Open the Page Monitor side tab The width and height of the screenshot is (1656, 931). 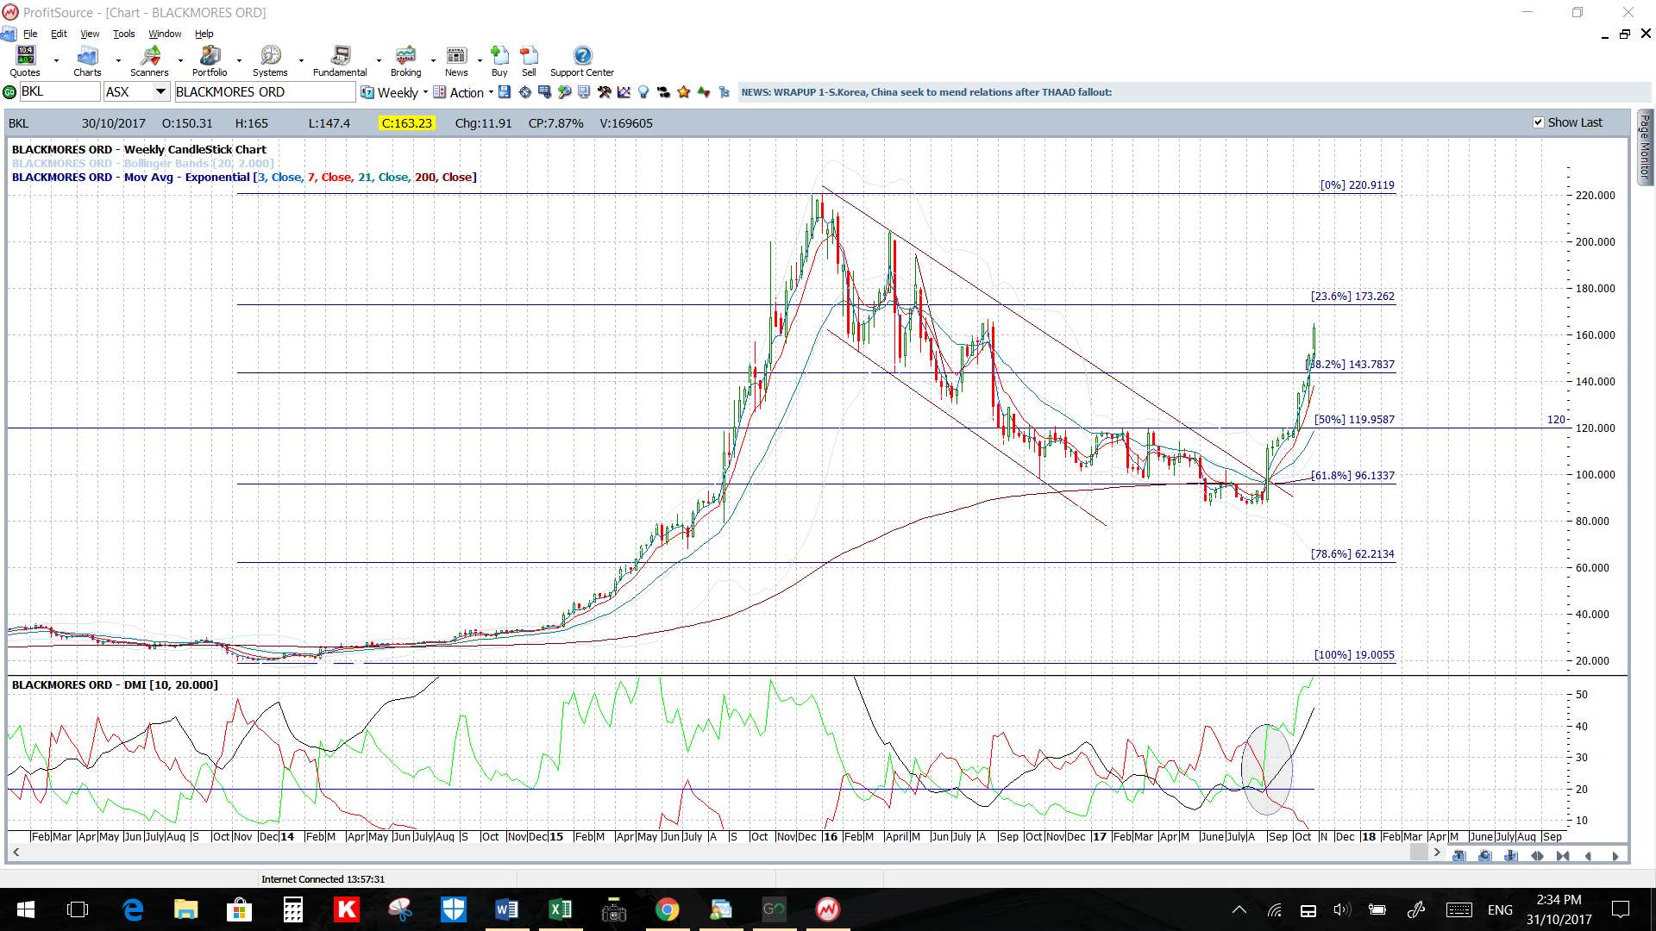[1645, 147]
